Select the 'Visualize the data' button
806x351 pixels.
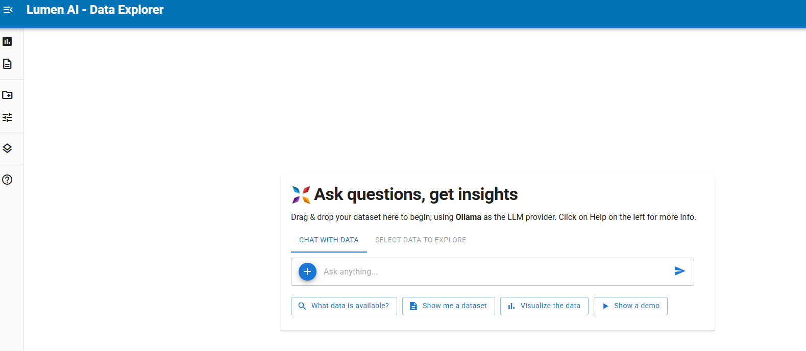(544, 306)
